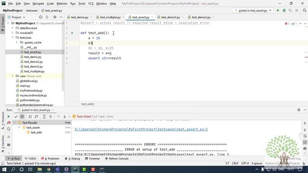Click the error indicator at editor top right
Screen dimensions: 308x173
(287, 24)
